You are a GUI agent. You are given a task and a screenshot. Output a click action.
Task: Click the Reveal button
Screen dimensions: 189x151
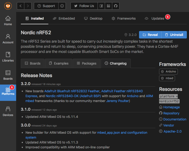(150, 35)
